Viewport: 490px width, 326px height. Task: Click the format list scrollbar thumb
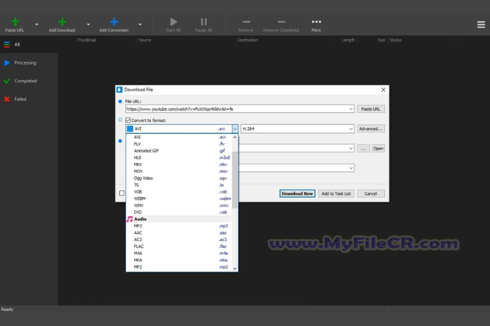(235, 180)
